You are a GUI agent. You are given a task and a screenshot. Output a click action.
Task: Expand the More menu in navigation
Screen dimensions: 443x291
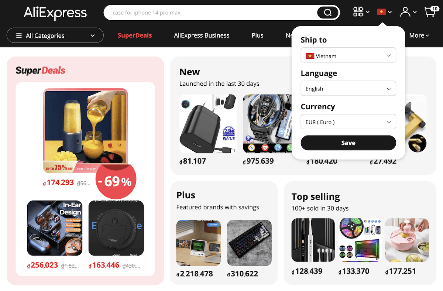tap(419, 35)
